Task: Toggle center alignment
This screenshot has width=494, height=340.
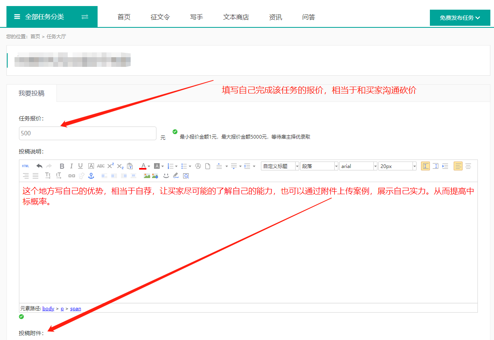Action: click(468, 166)
